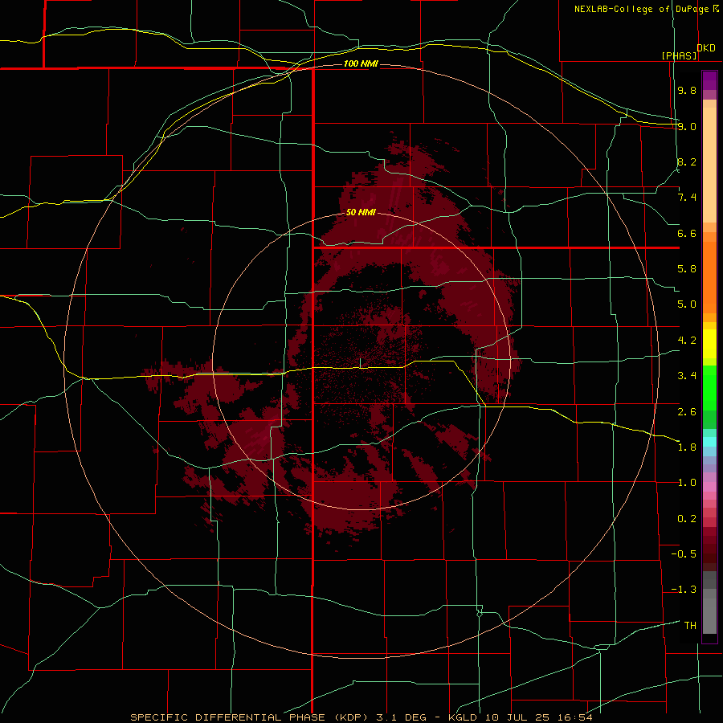
Task: Click the bright green segment of the color bar
Action: coord(709,387)
